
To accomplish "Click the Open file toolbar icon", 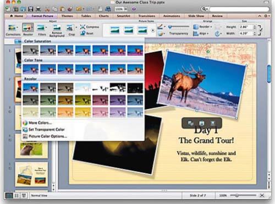I will 23,9.
